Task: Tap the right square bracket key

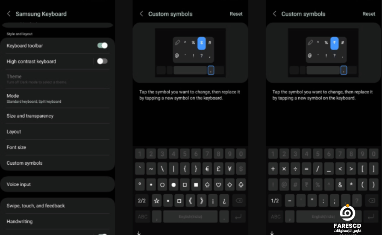Action: (x=374, y=169)
